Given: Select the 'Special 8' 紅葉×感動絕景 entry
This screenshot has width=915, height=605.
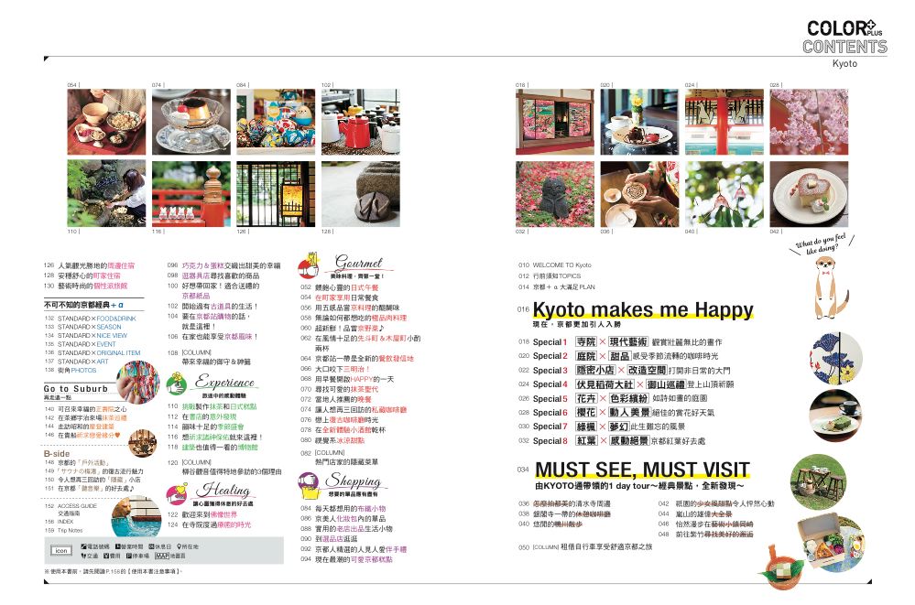Looking at the screenshot, I should pos(612,441).
